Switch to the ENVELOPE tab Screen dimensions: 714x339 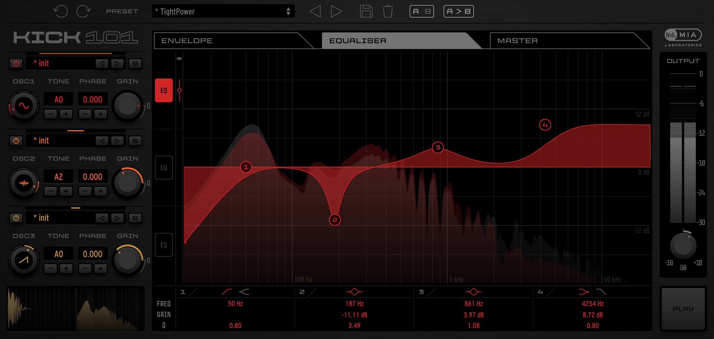(x=186, y=41)
